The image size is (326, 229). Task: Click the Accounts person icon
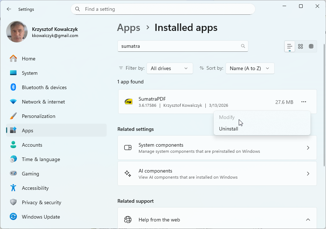[x=13, y=145]
